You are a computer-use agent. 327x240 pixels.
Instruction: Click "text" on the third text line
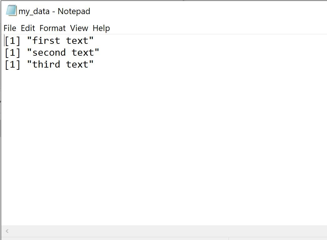click(x=77, y=64)
